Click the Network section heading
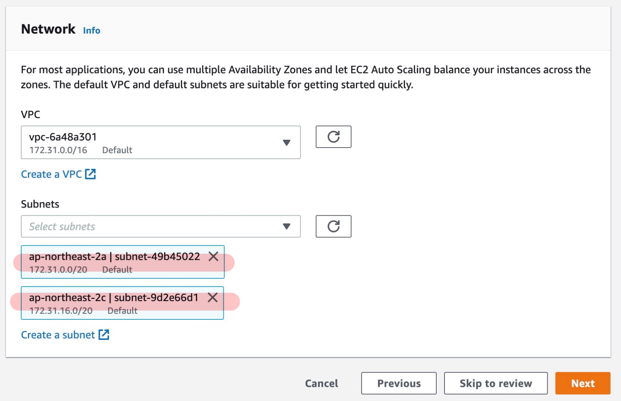621x401 pixels. pyautogui.click(x=48, y=29)
